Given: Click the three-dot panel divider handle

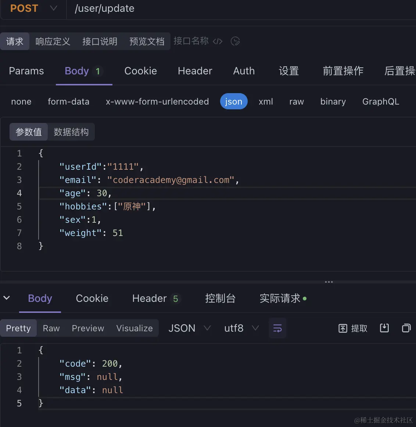Looking at the screenshot, I should pos(329,282).
